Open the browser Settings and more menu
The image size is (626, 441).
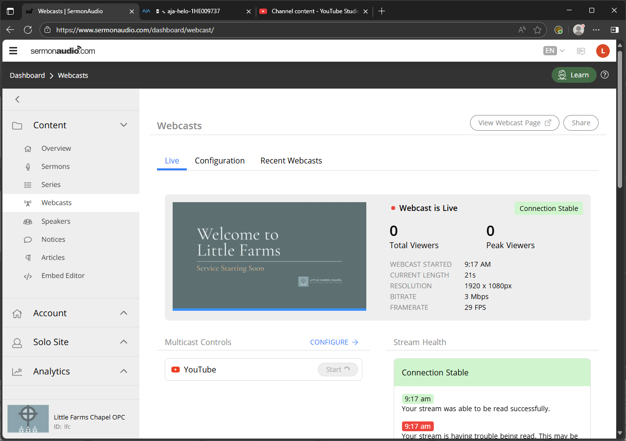(x=596, y=30)
